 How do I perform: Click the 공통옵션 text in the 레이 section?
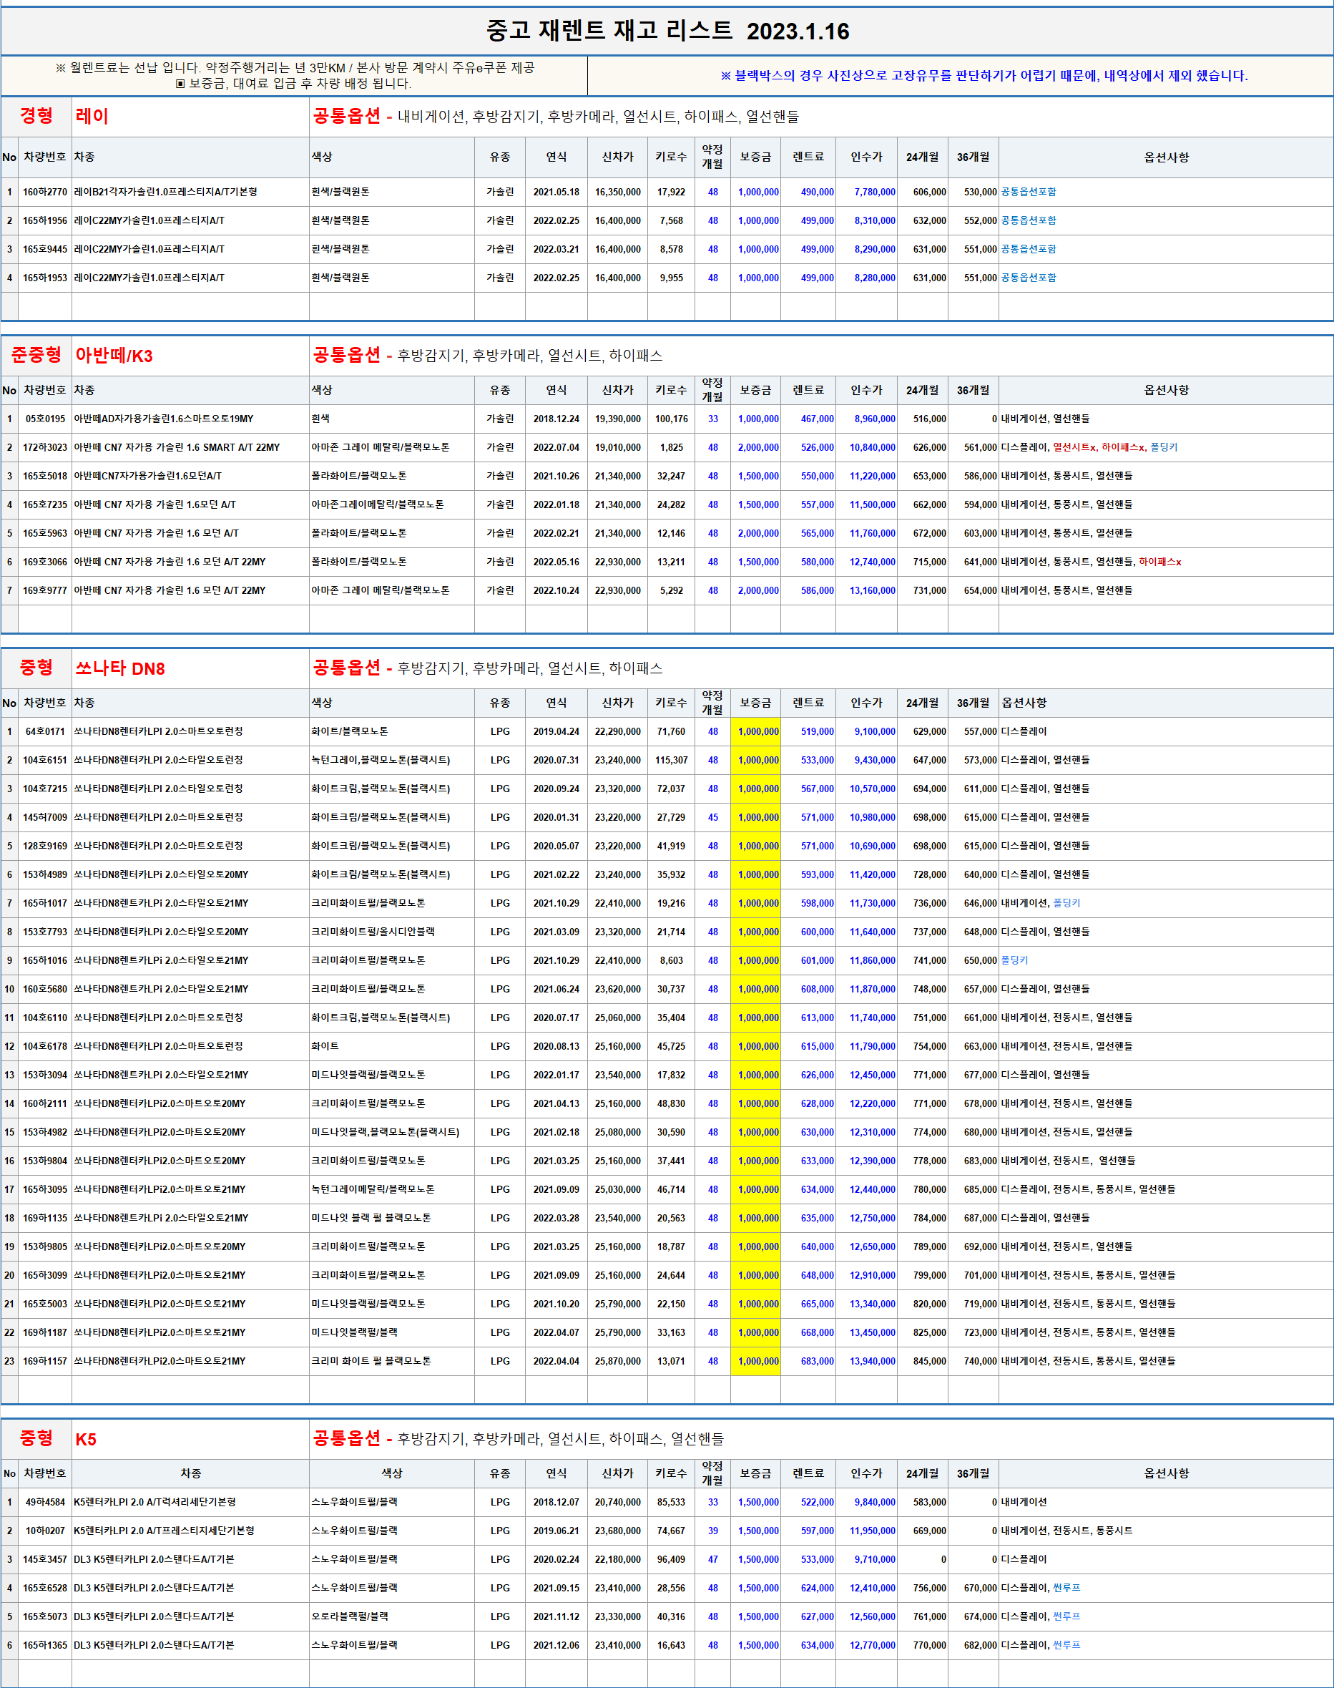click(x=347, y=117)
